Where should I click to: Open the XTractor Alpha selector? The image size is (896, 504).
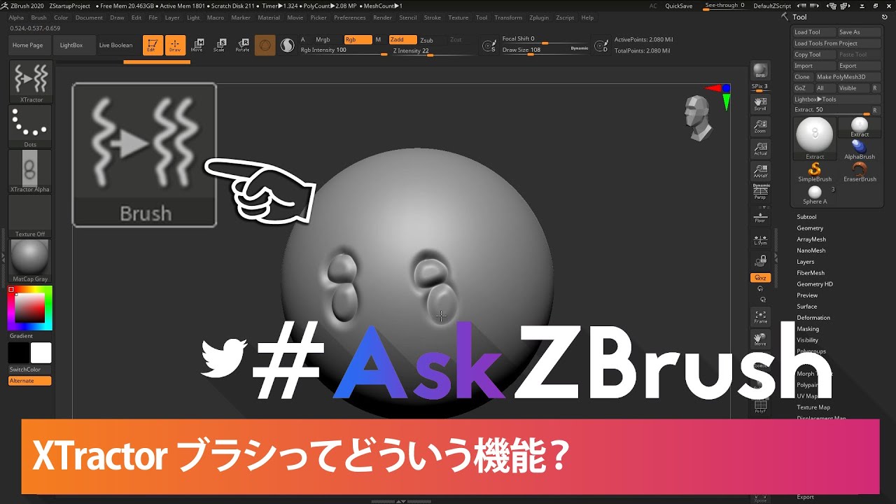pyautogui.click(x=30, y=171)
